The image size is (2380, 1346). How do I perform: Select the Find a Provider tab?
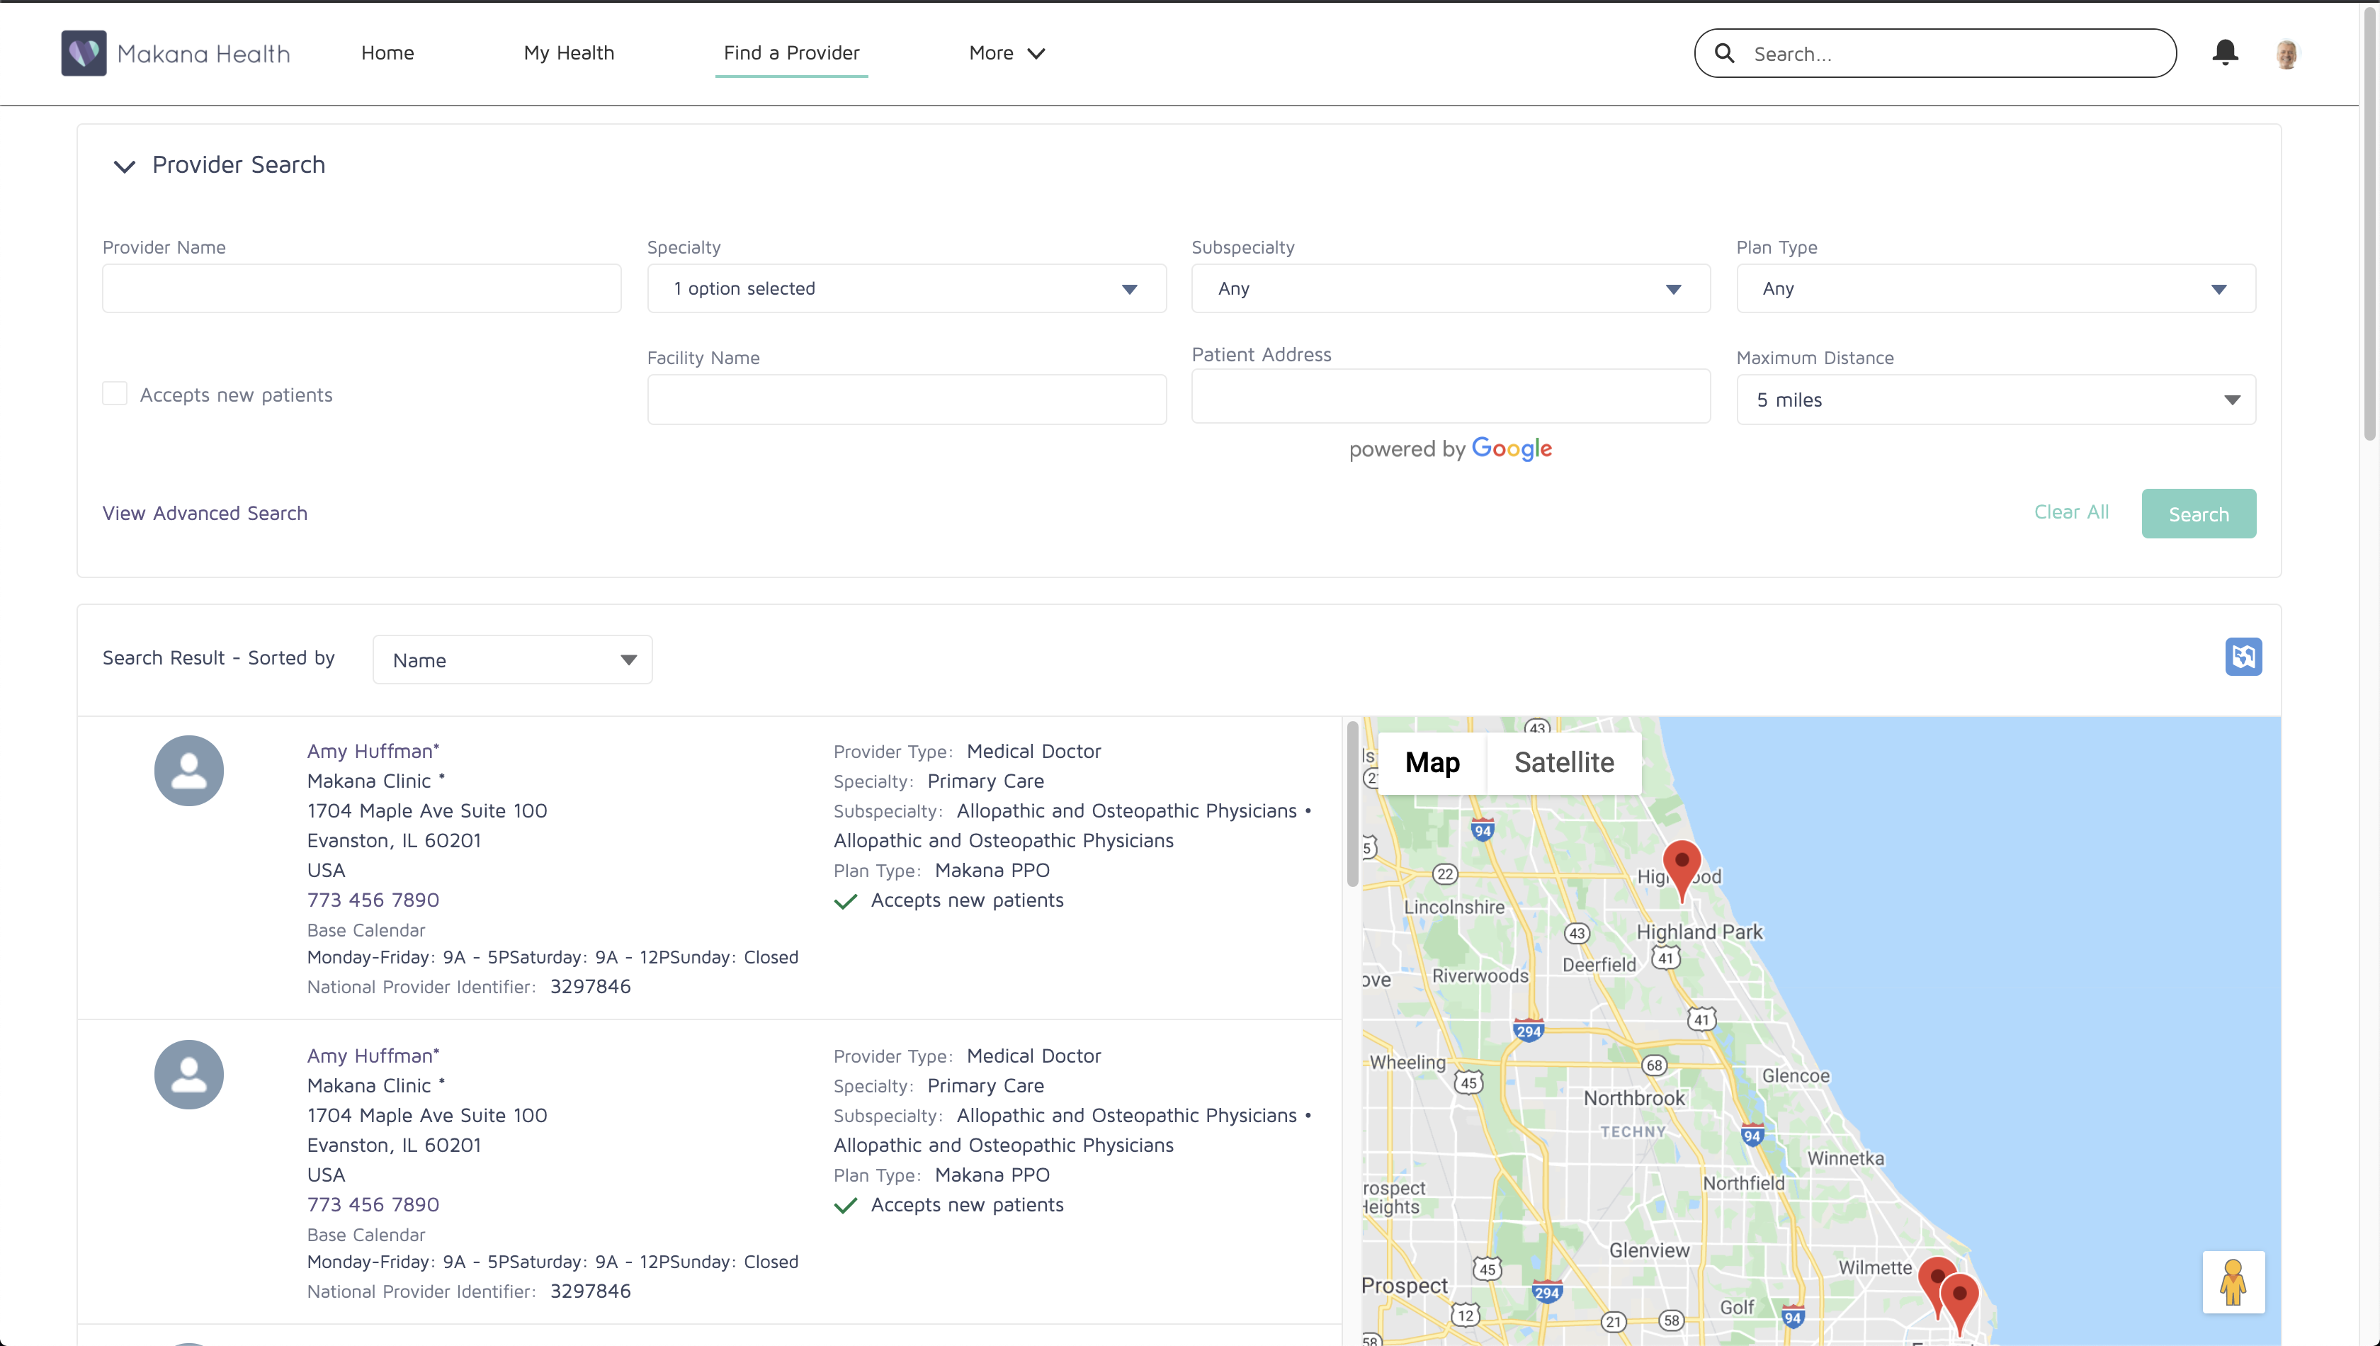click(791, 52)
